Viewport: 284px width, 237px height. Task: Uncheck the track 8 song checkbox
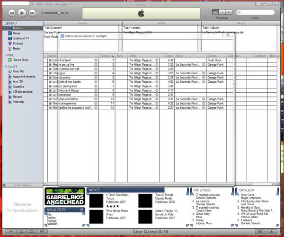tap(50, 90)
